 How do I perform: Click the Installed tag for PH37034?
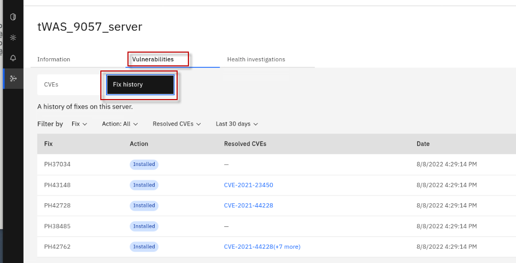click(x=144, y=164)
